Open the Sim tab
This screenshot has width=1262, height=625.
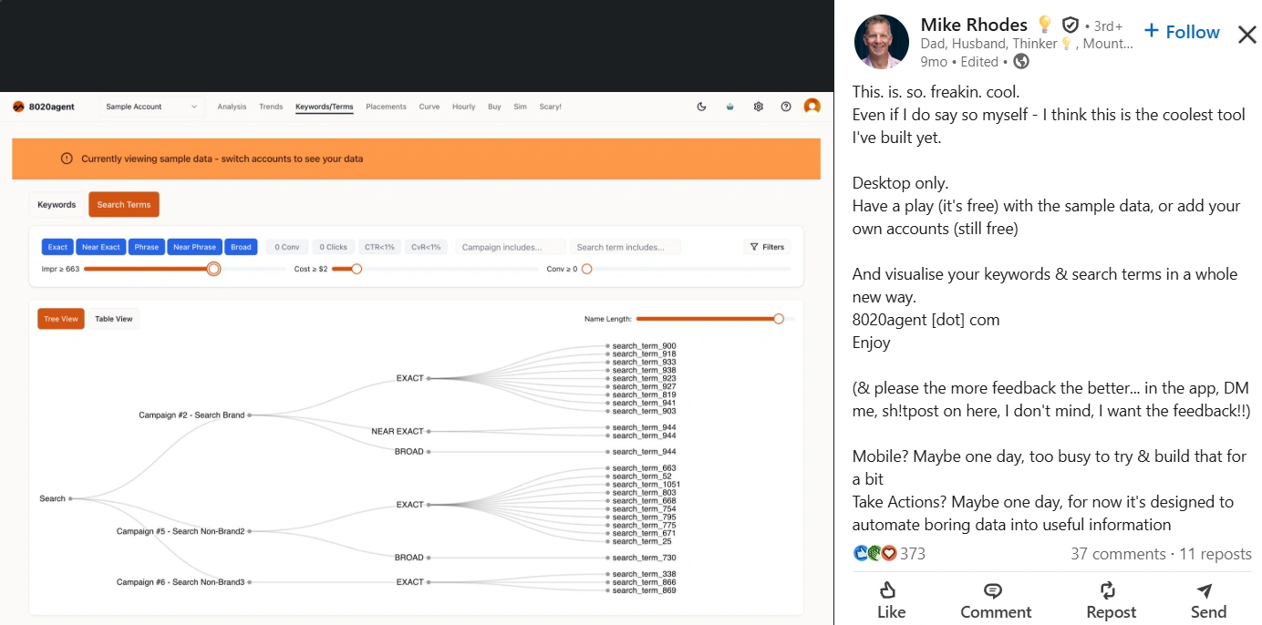520,107
